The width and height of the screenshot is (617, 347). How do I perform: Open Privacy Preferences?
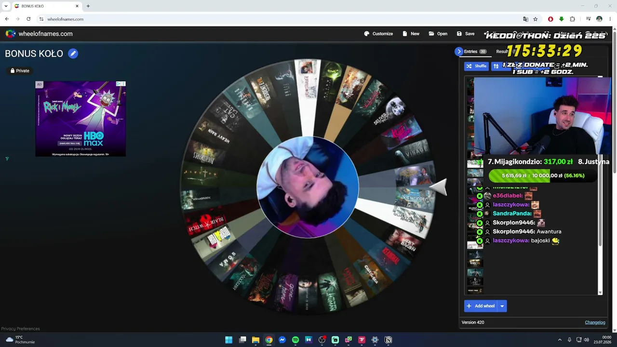pos(20,329)
